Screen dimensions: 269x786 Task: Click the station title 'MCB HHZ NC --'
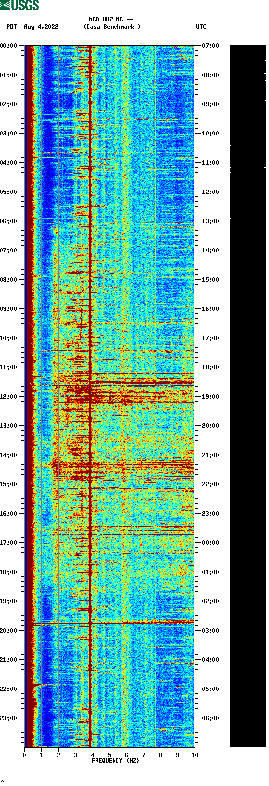tap(111, 19)
